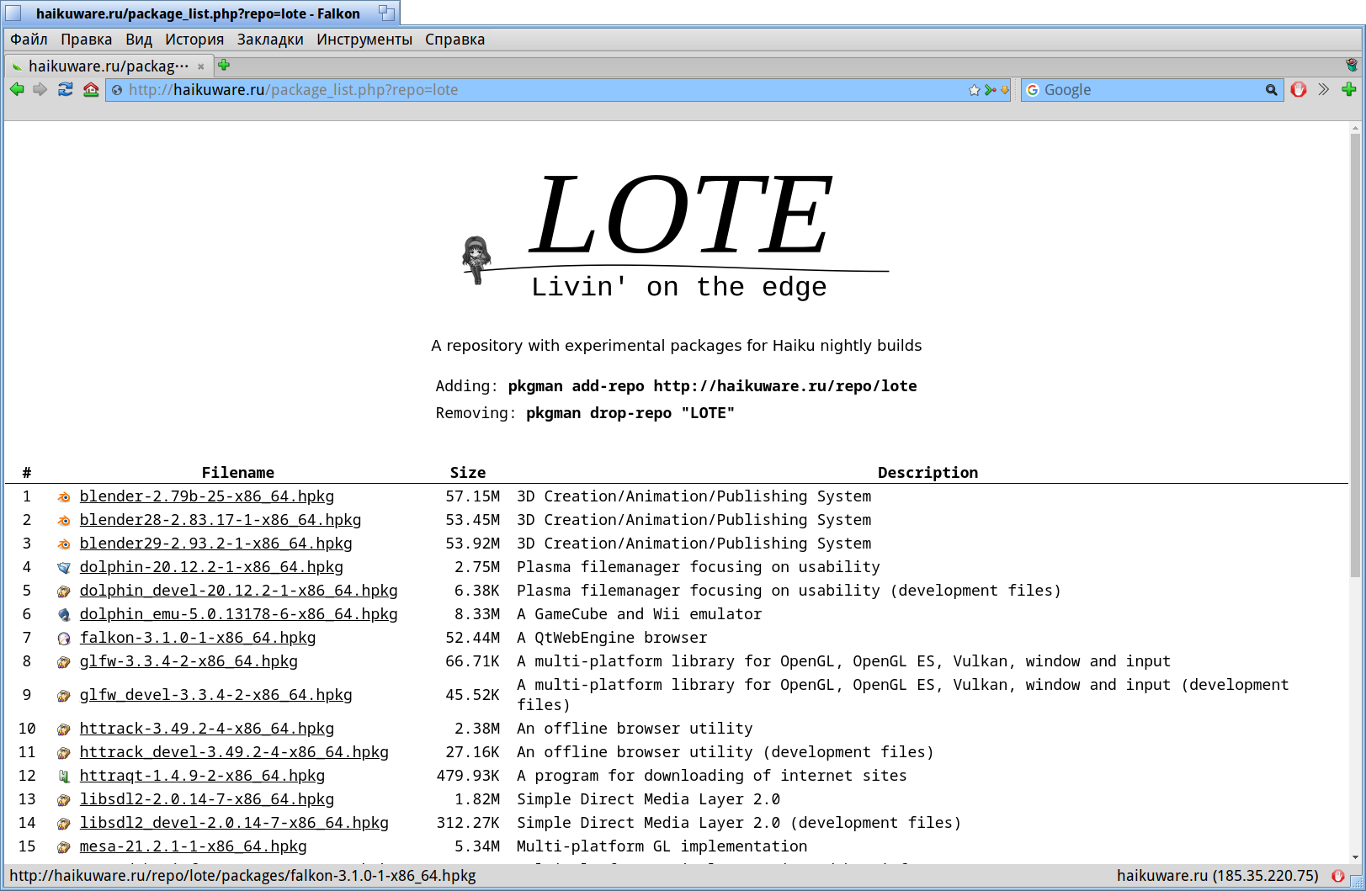Screen dimensions: 1366x891
Task: Download mesa-21.2.1-1-x86_64.hpkg
Action: pos(194,846)
